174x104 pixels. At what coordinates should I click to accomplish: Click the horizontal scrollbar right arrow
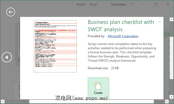pyautogui.click(x=167, y=101)
